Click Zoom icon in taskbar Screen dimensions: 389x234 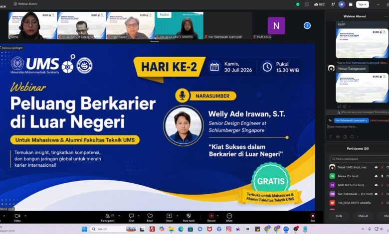point(286,229)
